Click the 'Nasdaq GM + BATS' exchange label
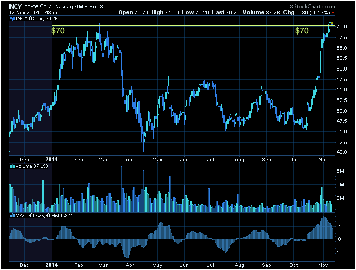Viewport: 356px width, 270px height. tap(79, 7)
